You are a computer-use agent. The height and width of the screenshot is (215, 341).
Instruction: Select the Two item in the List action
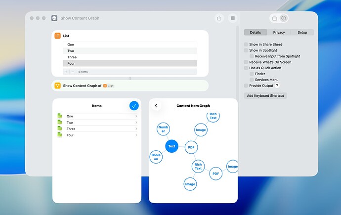[x=130, y=51]
